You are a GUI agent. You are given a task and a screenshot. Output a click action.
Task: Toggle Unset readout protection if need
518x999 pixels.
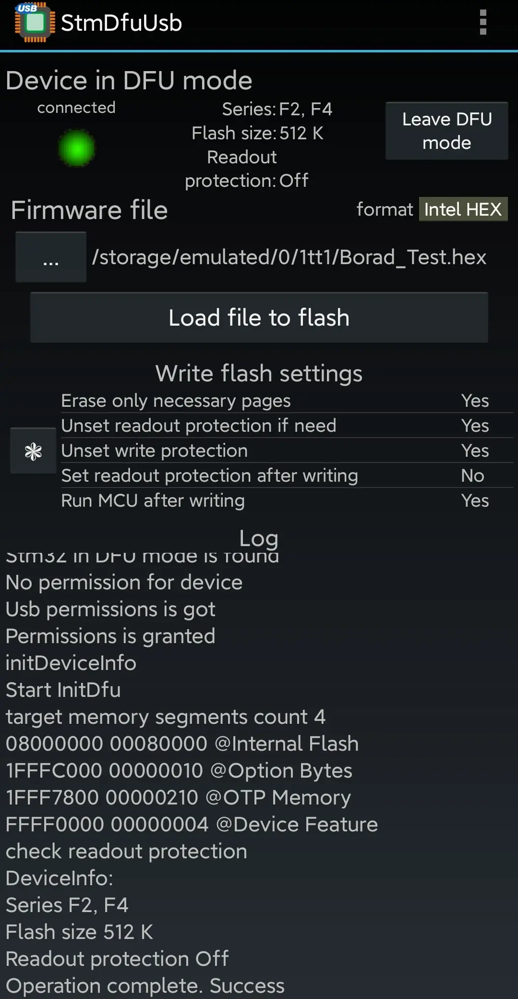pos(286,426)
